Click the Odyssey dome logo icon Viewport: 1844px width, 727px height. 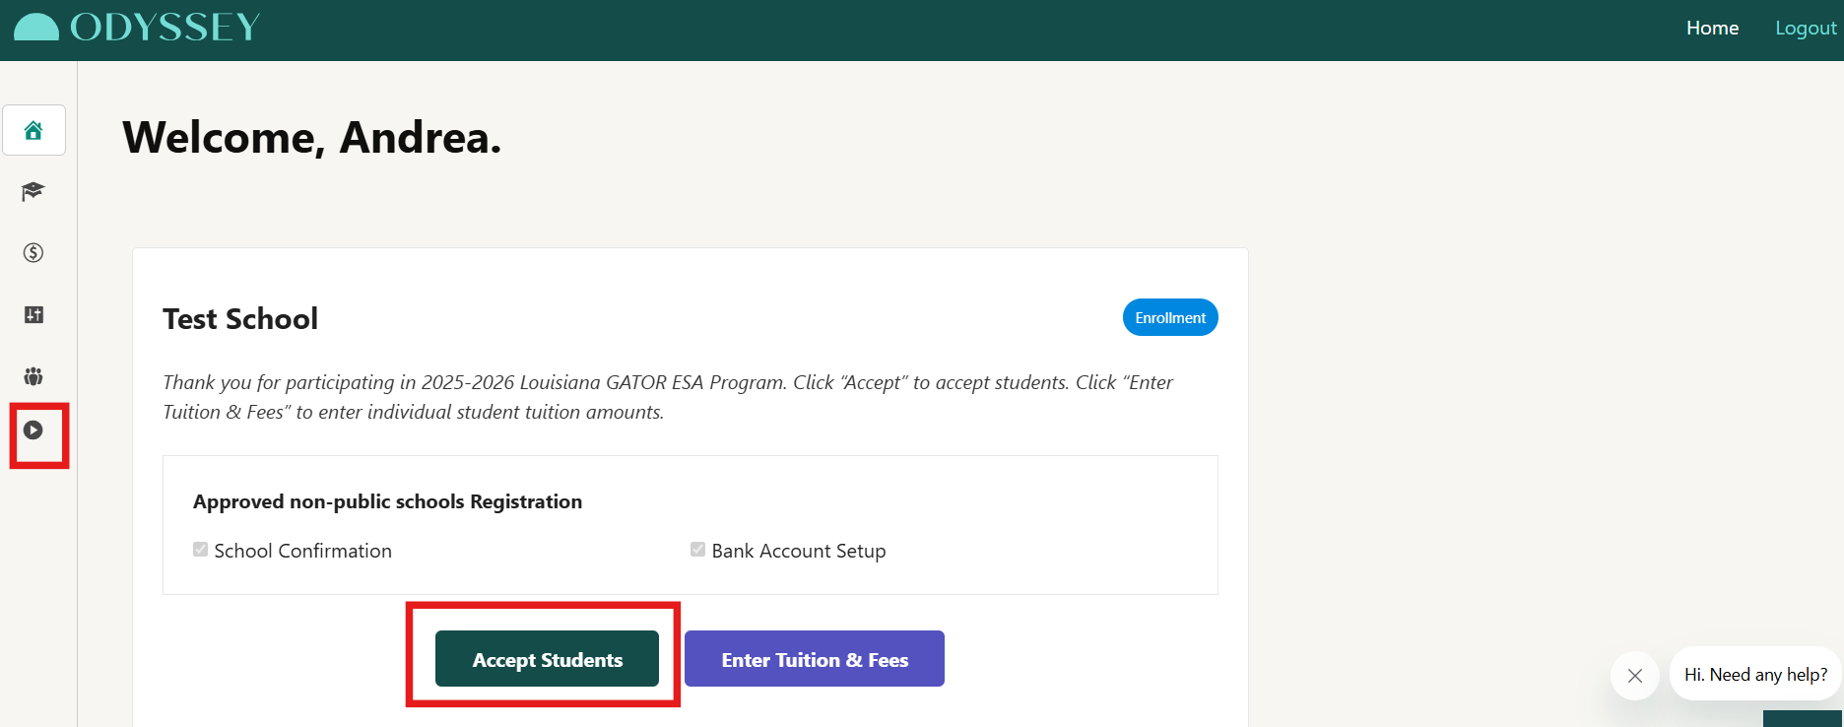tap(36, 27)
